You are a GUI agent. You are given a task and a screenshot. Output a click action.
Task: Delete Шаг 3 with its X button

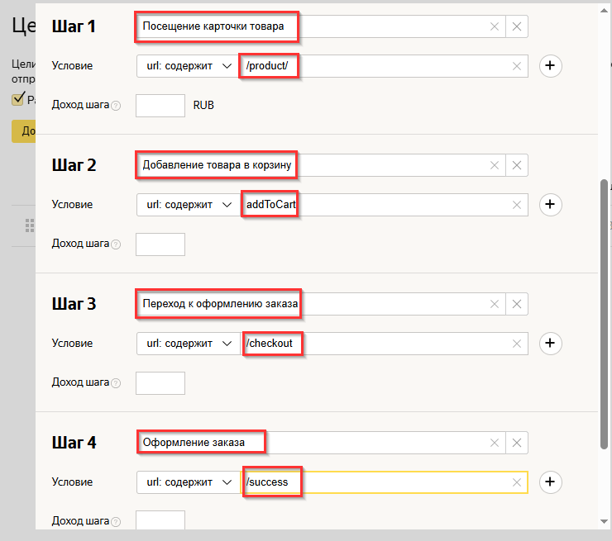click(x=517, y=304)
